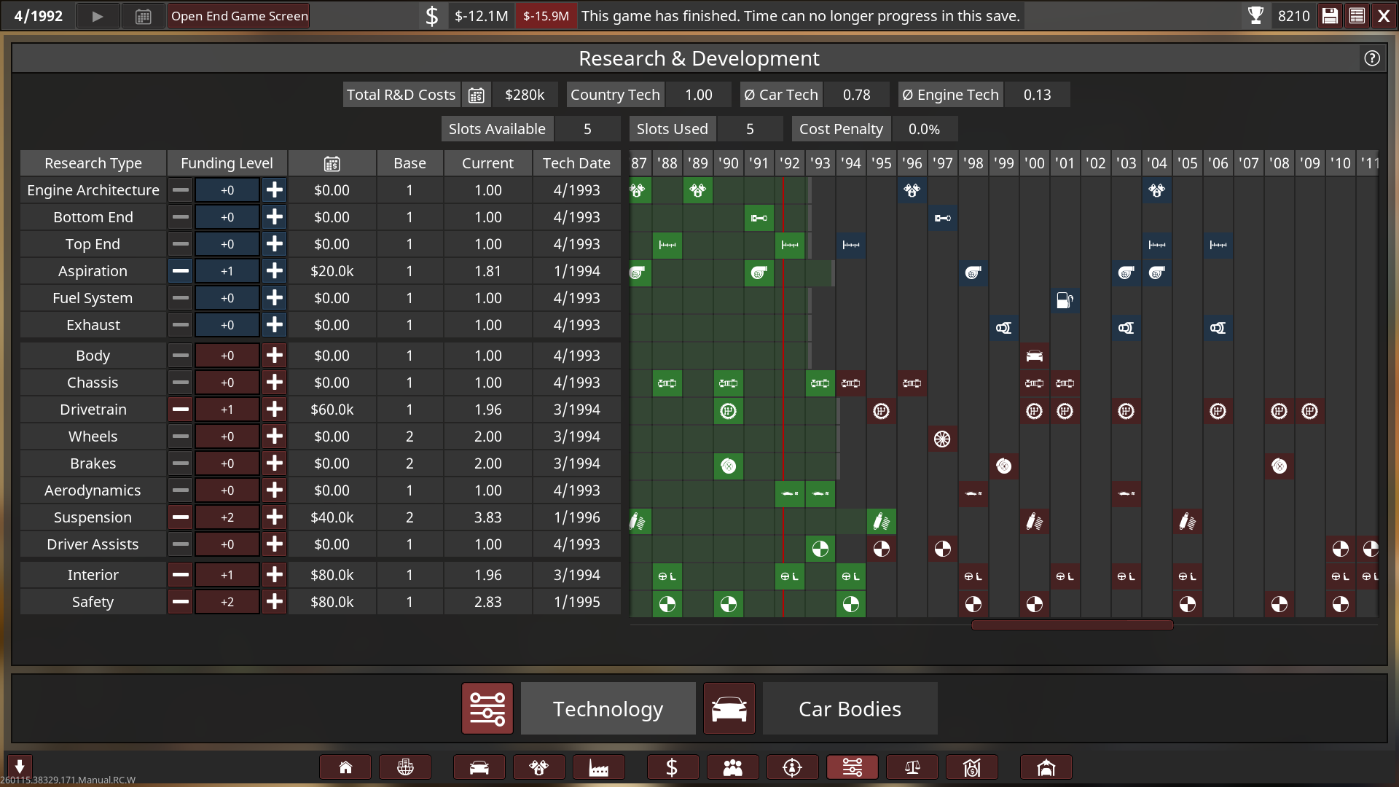
Task: Decrease Suspension funding level with minus
Action: click(181, 517)
